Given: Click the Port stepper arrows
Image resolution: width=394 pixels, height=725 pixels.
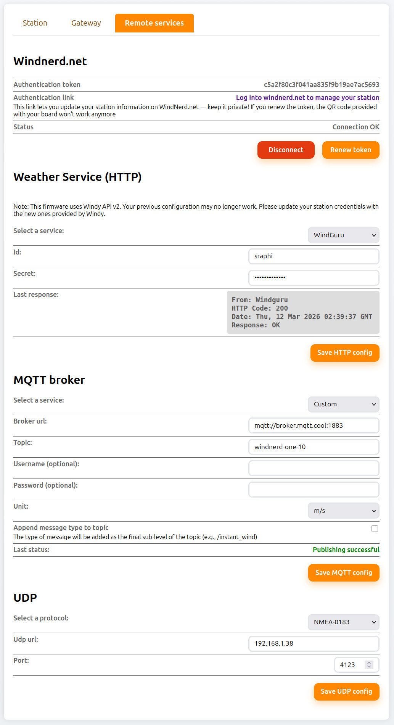Looking at the screenshot, I should pos(369,665).
